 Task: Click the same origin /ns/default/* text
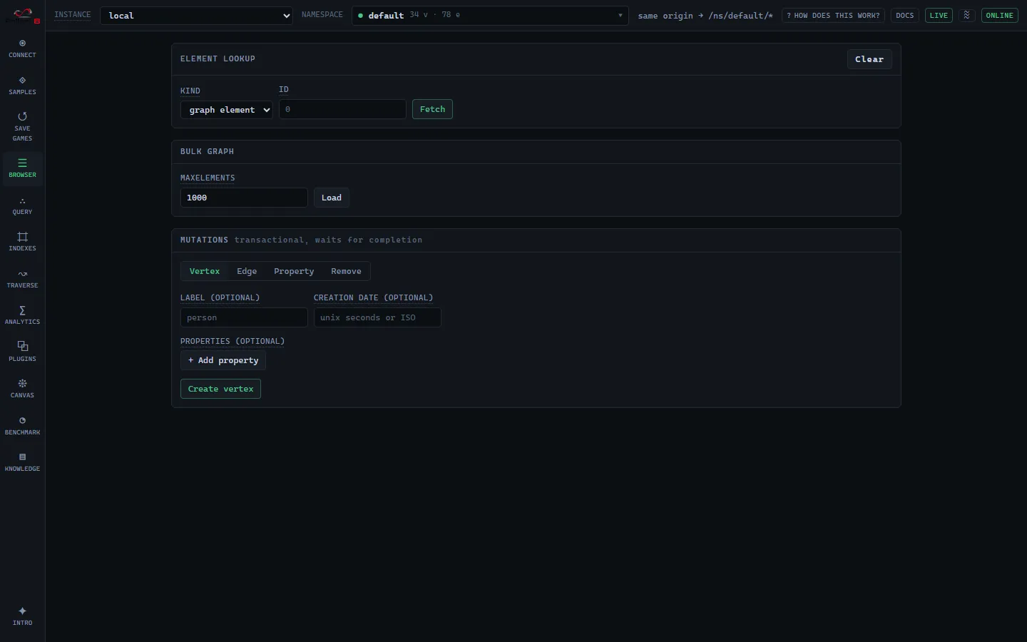(x=705, y=16)
